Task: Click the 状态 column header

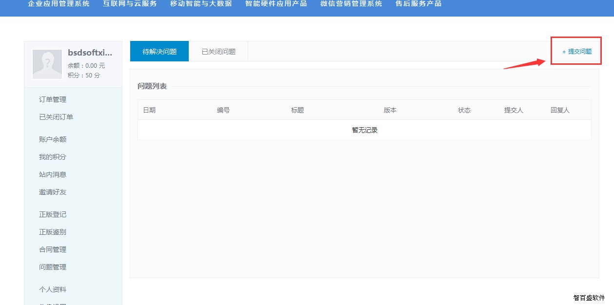Action: [464, 110]
